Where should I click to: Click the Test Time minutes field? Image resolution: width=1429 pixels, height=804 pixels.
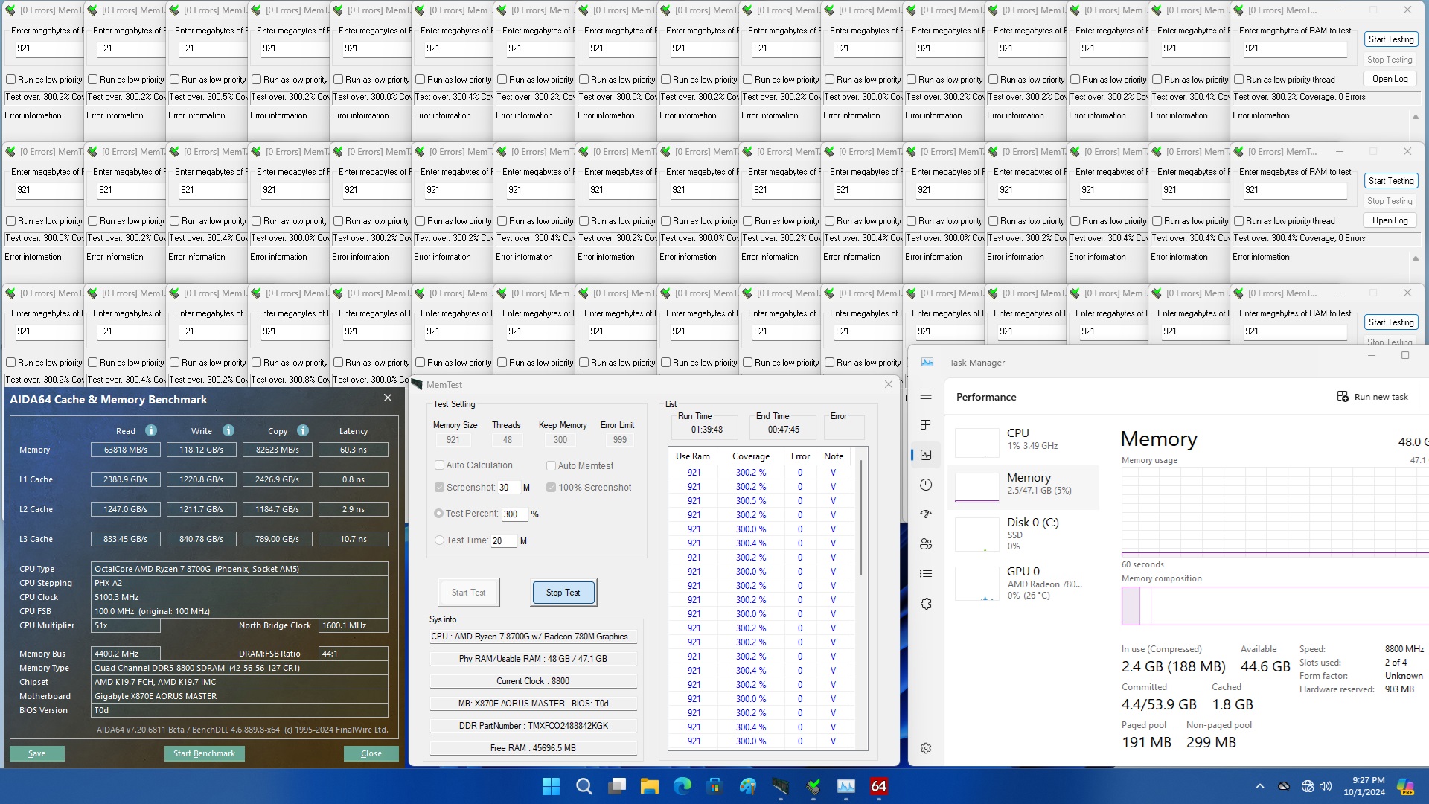503,541
